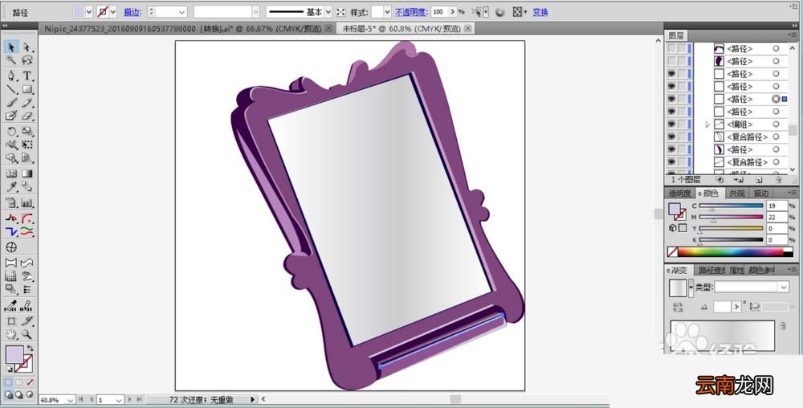Click create new layer icon in Layers panel
Viewport: 803px width, 408px height.
(759, 180)
